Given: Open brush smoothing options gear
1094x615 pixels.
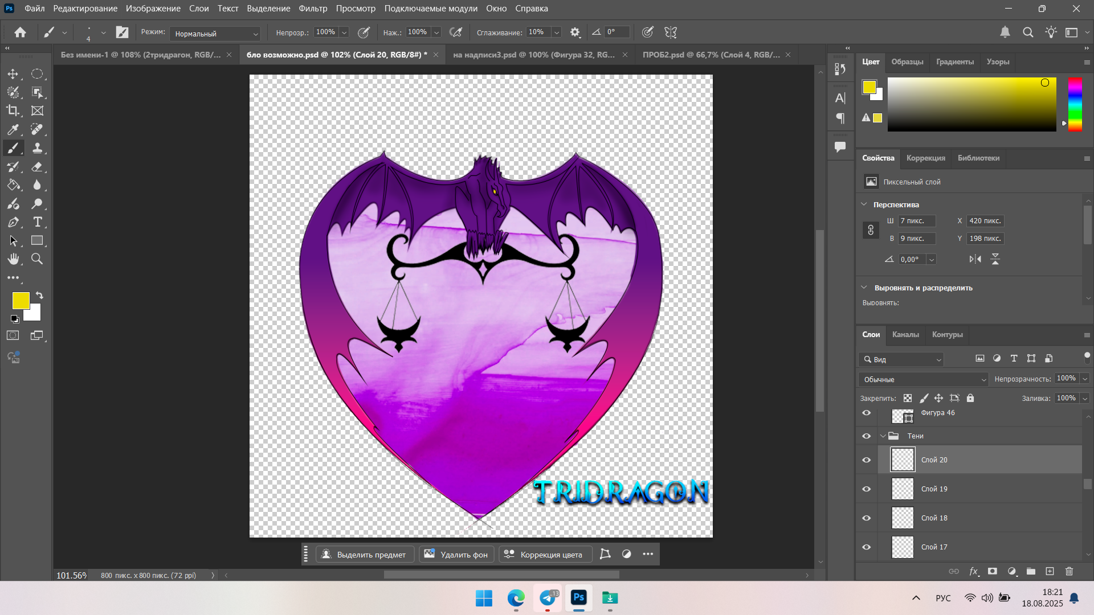Looking at the screenshot, I should 575,32.
